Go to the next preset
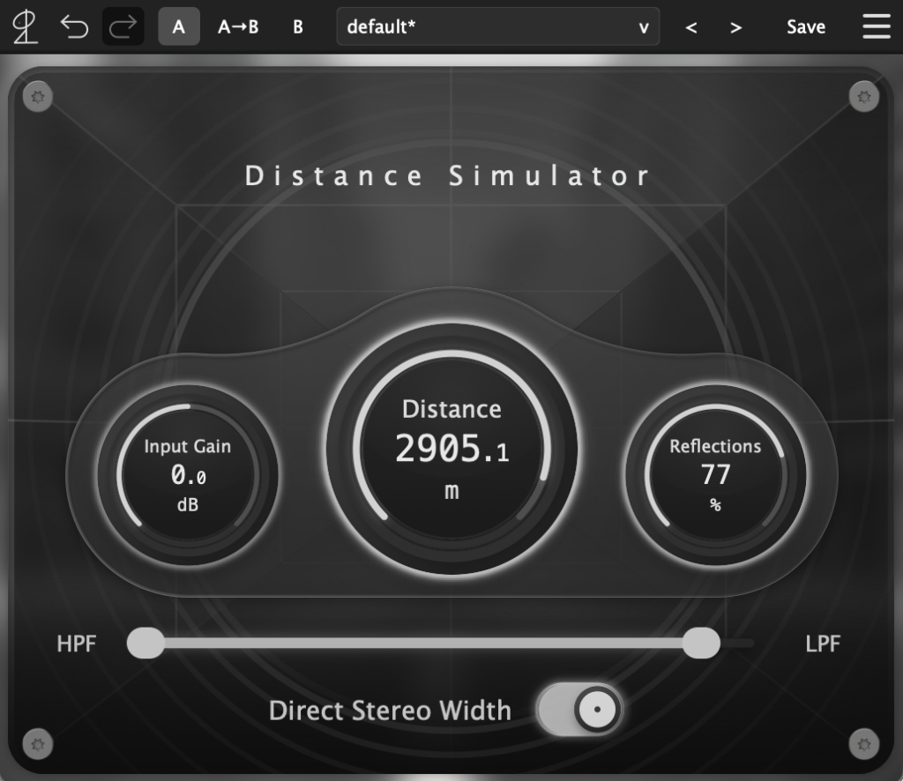Viewport: 903px width, 781px height. 736,27
